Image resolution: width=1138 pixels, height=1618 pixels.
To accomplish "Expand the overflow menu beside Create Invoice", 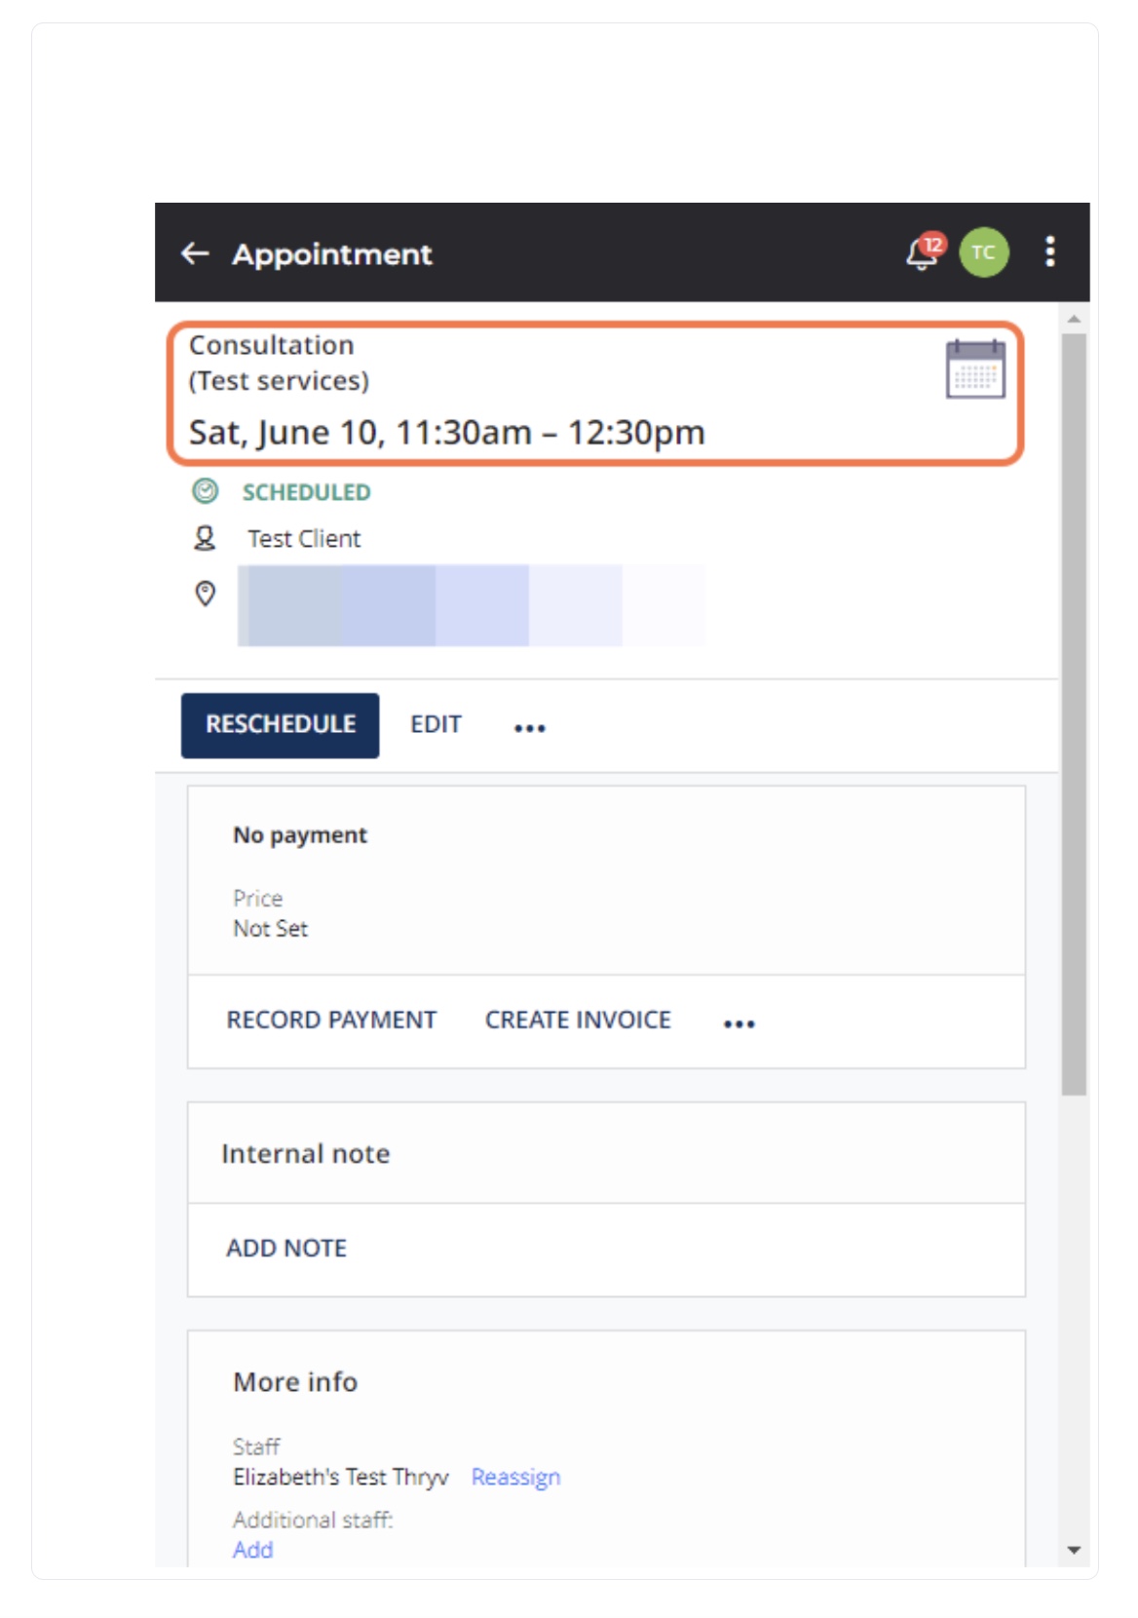I will pos(740,1021).
